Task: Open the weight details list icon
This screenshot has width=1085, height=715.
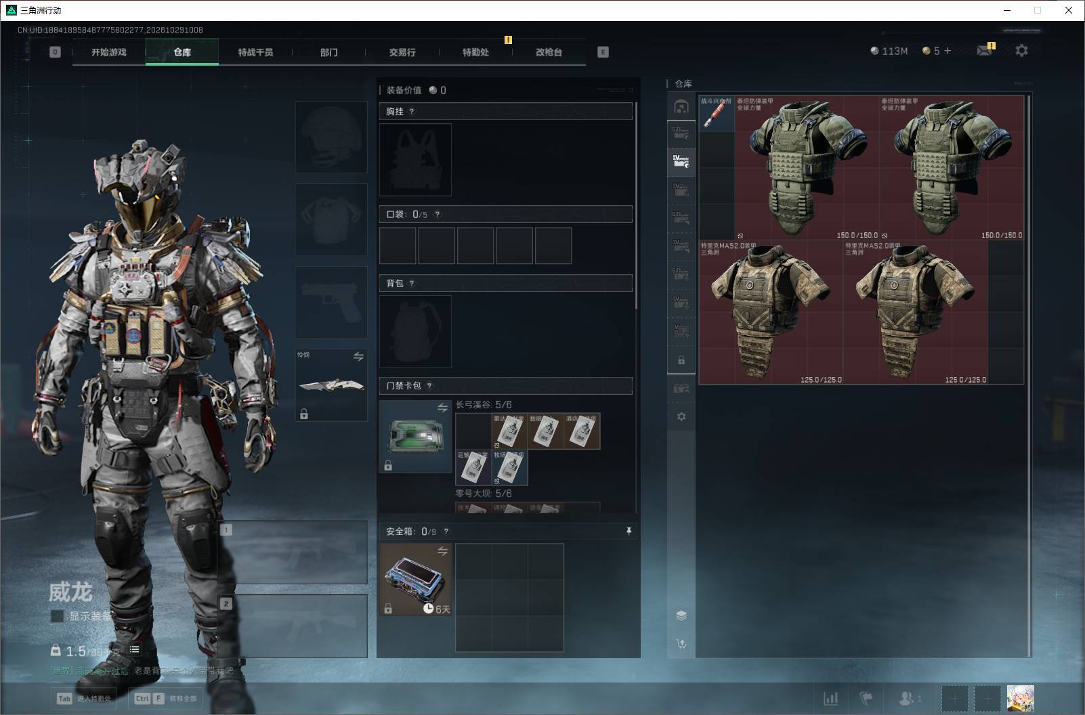Action: pyautogui.click(x=135, y=649)
